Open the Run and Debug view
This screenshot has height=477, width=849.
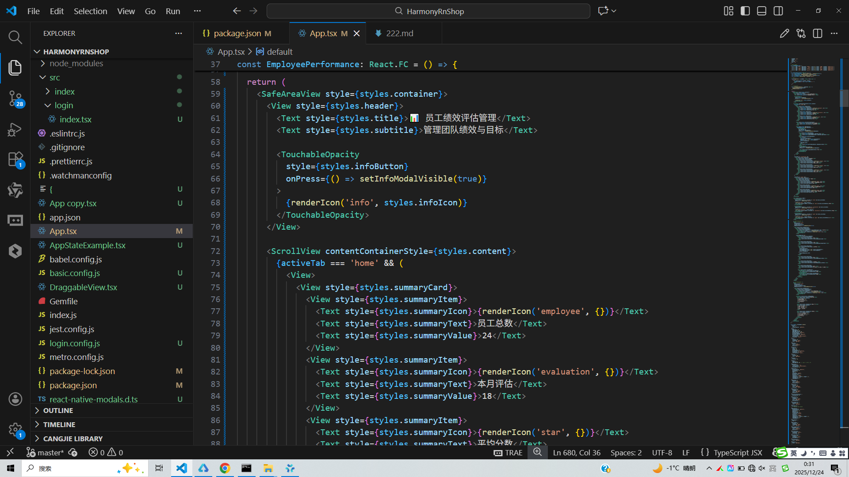coord(15,129)
